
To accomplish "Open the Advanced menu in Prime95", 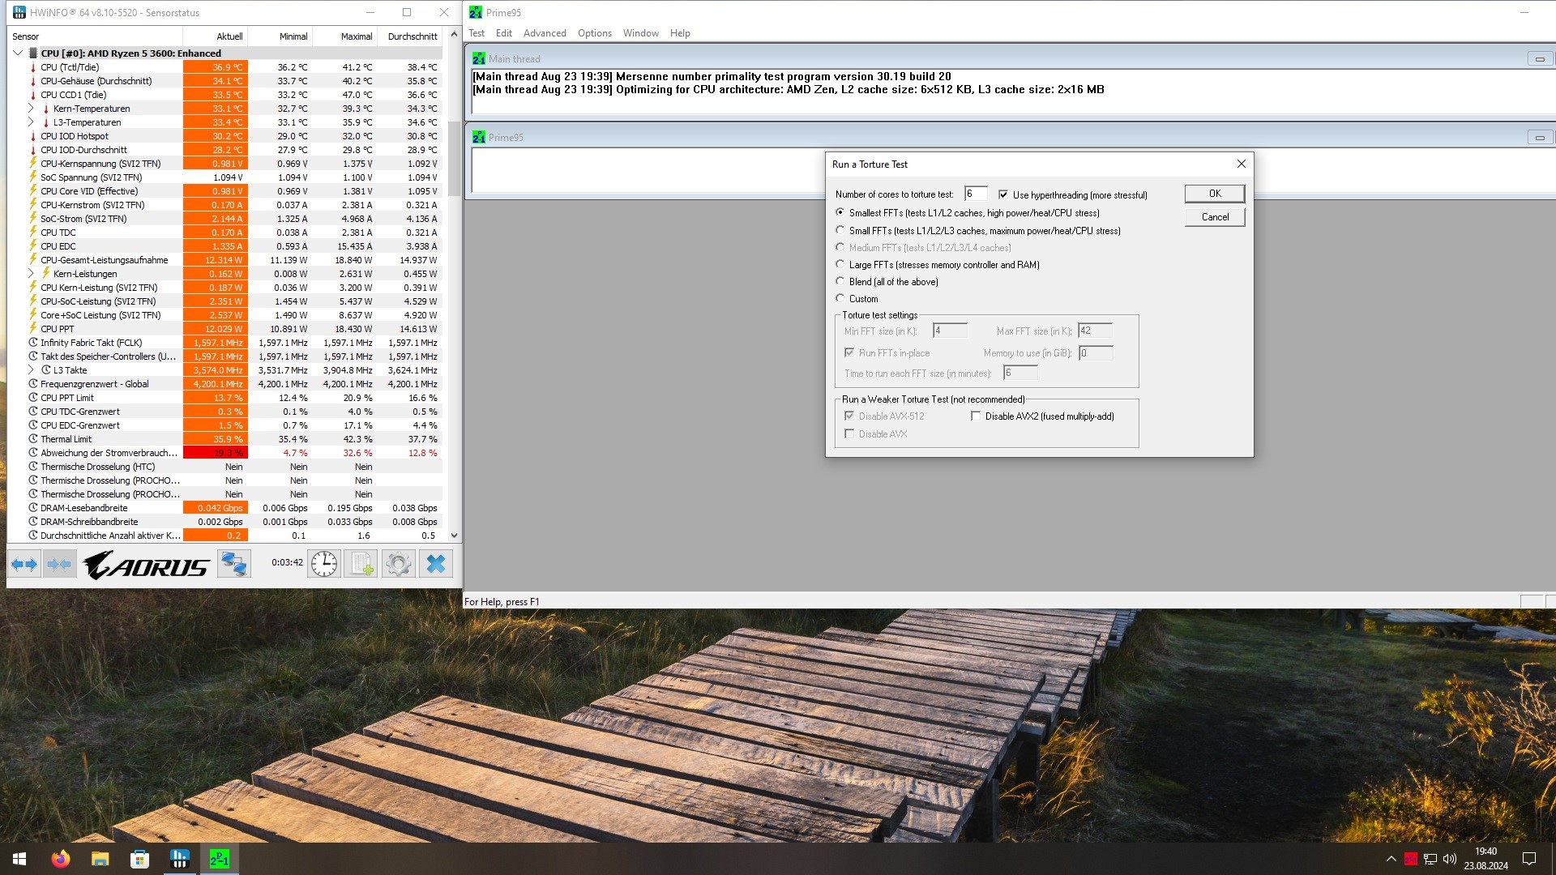I will 544,33.
